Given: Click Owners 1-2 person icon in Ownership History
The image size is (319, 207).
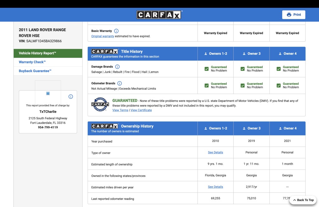Looking at the screenshot, I should pyautogui.click(x=206, y=128).
